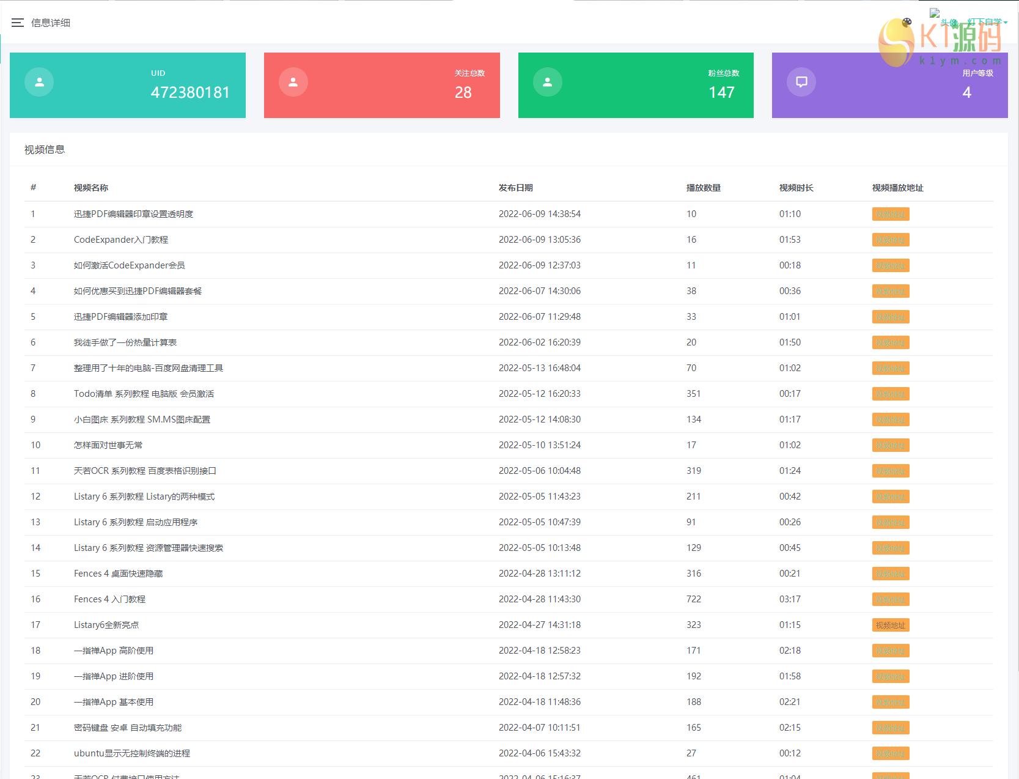Click the 视频时长 column header
Image resolution: width=1019 pixels, height=779 pixels.
pos(796,188)
